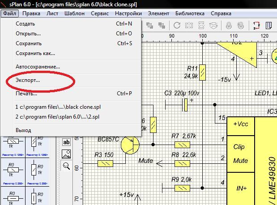Click the unlock element padlock icon
Screen dimensions: 277x205
click(x=240, y=26)
